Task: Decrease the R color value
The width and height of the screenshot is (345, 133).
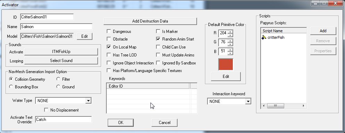Action: tap(230, 35)
